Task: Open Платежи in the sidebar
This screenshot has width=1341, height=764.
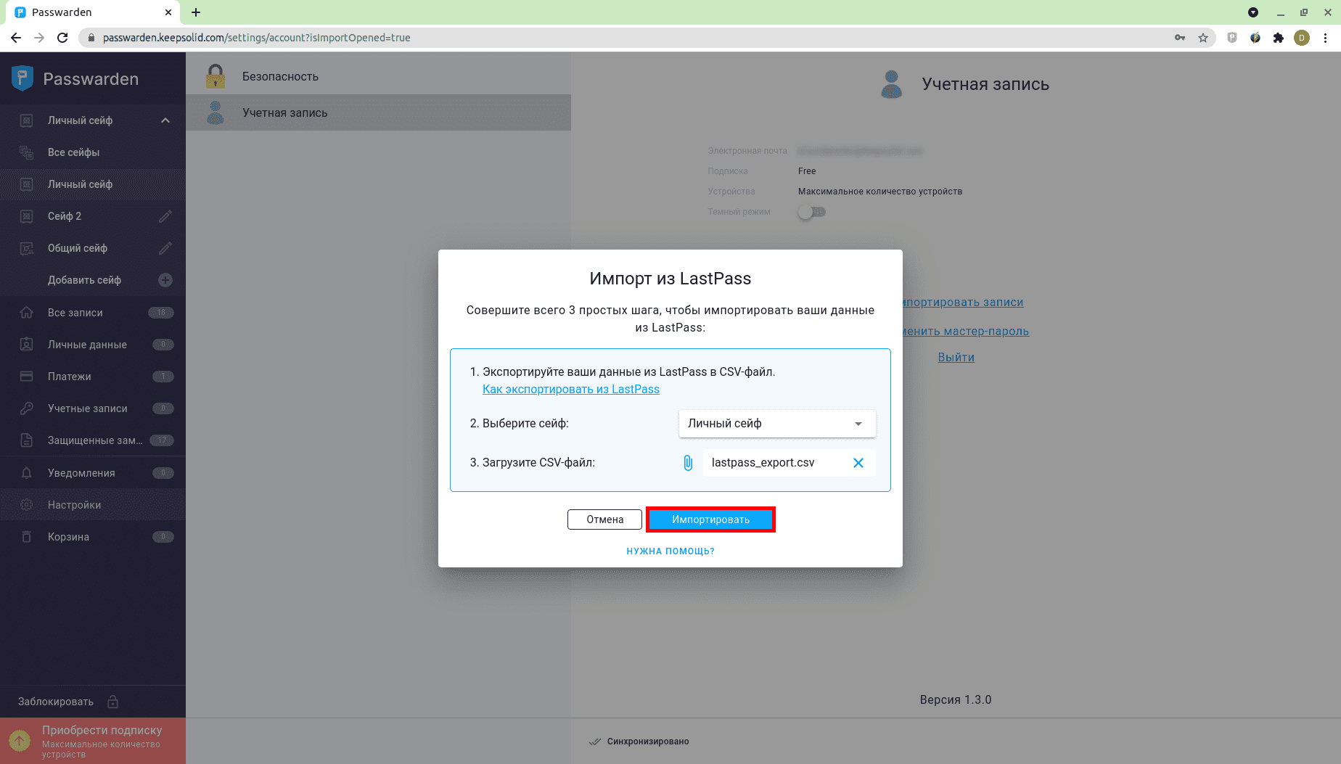Action: click(70, 377)
